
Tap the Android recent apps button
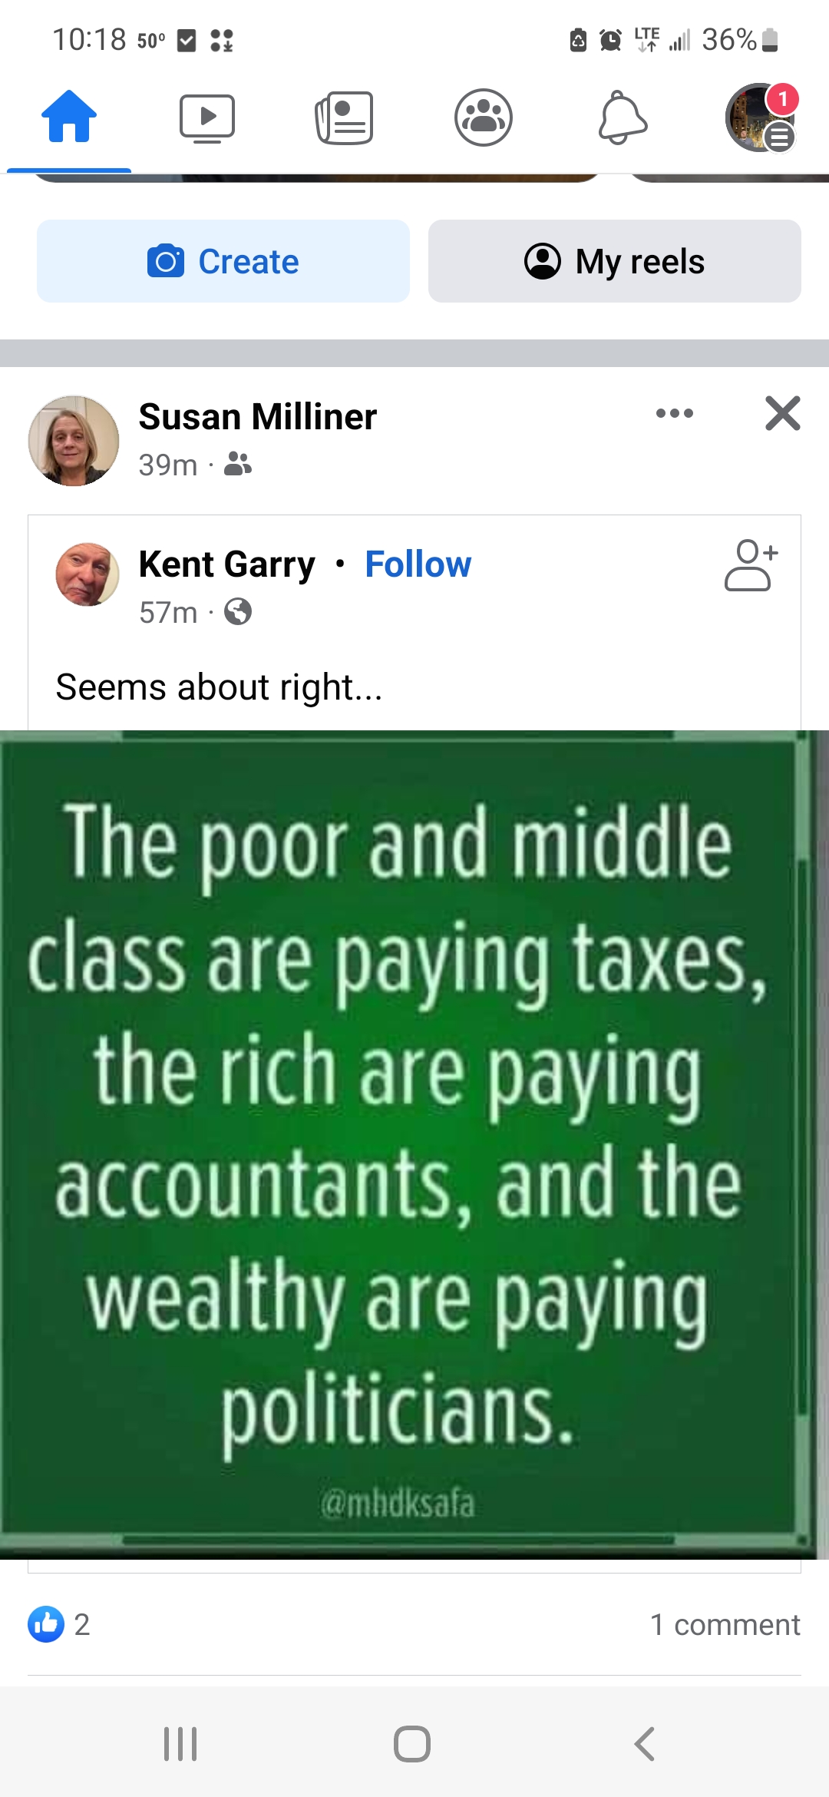point(181,1744)
